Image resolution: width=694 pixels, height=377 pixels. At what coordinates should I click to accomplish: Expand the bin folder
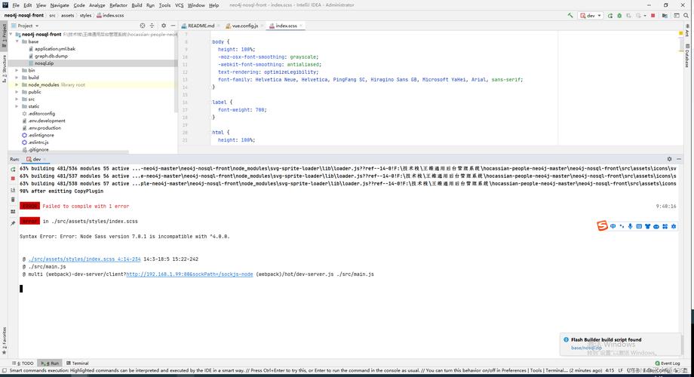[17, 70]
